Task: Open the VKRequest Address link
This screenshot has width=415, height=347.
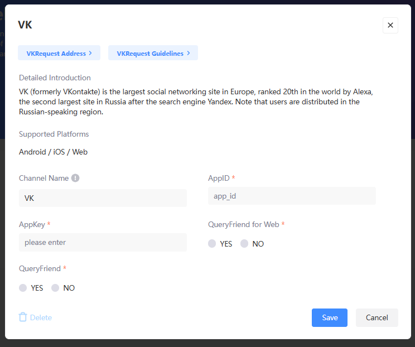Action: (x=59, y=53)
